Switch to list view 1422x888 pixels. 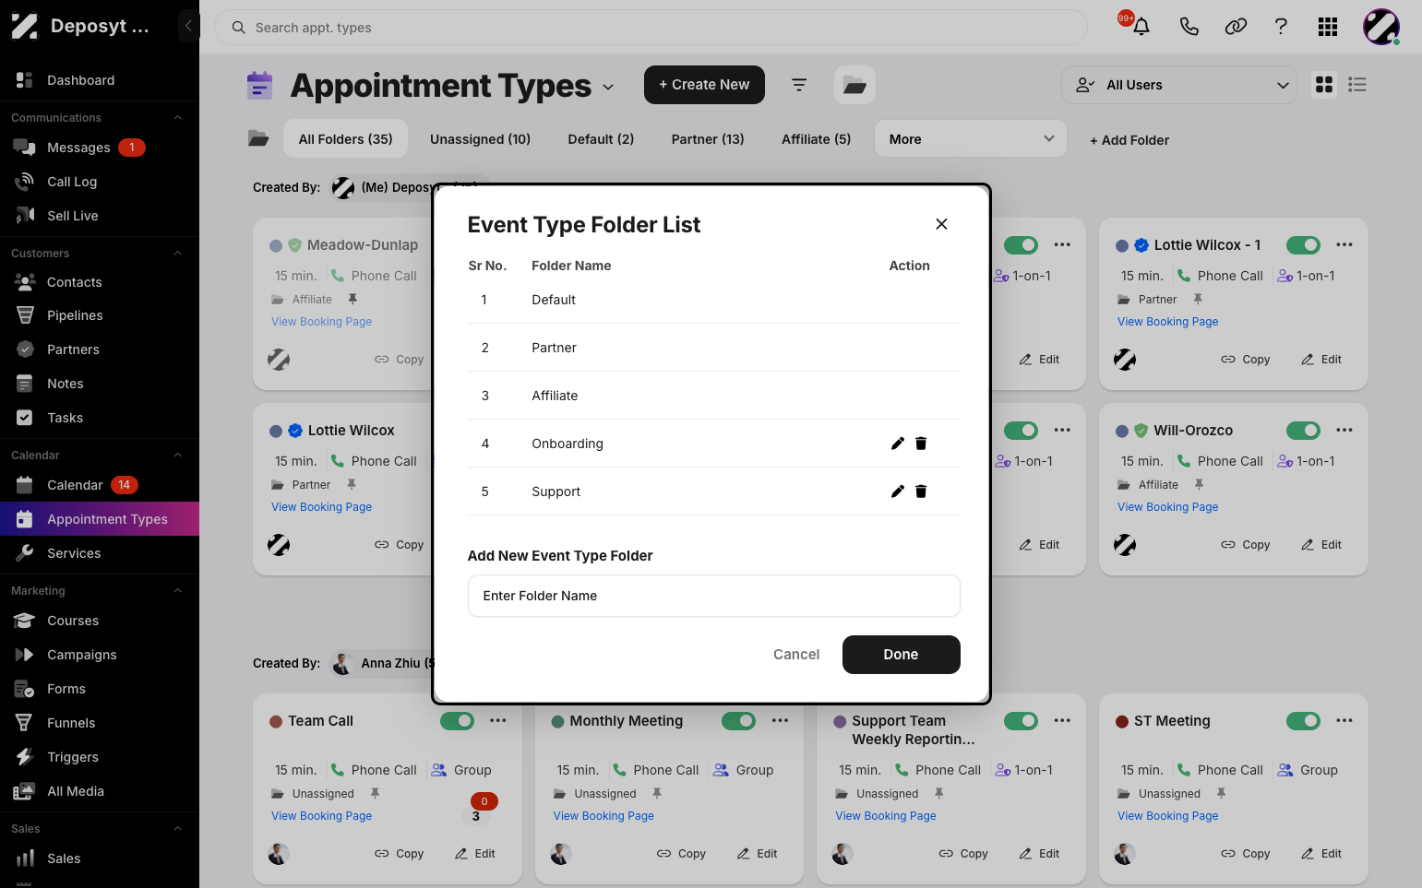(1357, 85)
